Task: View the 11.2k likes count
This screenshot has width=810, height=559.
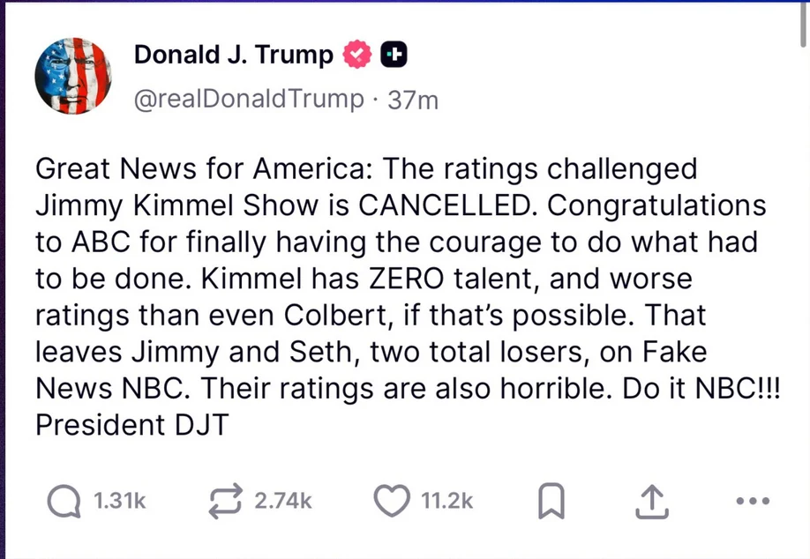Action: (446, 501)
